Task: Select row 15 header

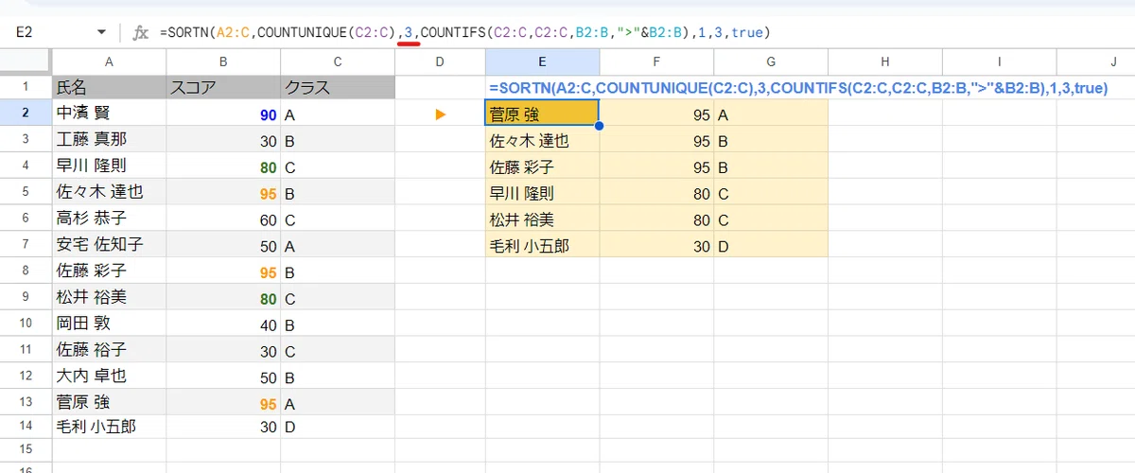Action: pos(26,448)
